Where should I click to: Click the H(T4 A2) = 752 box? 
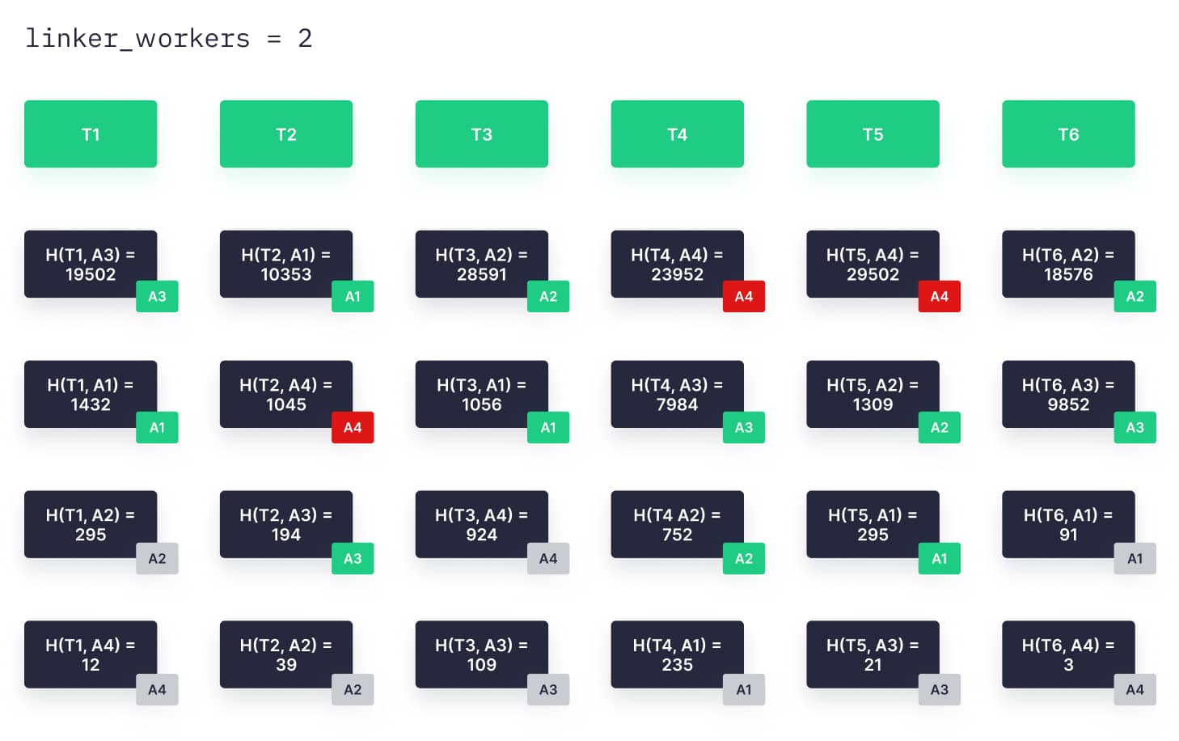[x=677, y=524]
